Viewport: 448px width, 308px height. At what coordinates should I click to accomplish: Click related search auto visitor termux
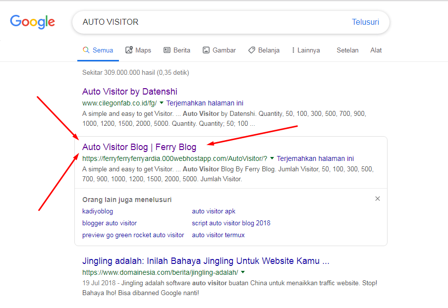click(x=218, y=235)
